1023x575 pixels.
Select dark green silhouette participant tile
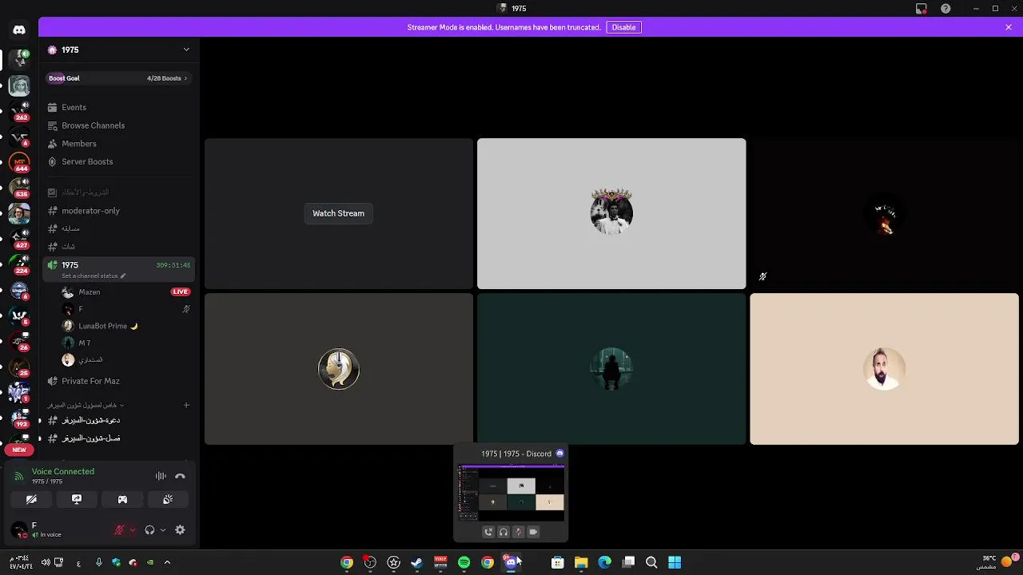point(611,369)
